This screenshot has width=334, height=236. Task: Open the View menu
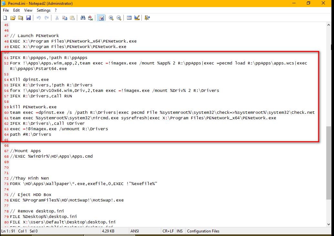28,10
